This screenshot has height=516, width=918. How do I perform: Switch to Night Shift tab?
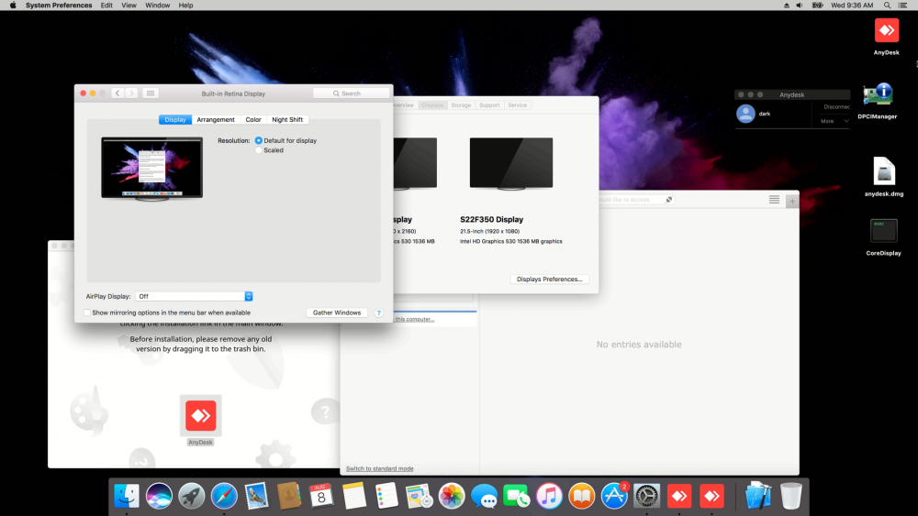tap(286, 120)
